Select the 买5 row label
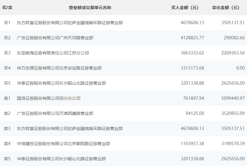 [7, 83]
